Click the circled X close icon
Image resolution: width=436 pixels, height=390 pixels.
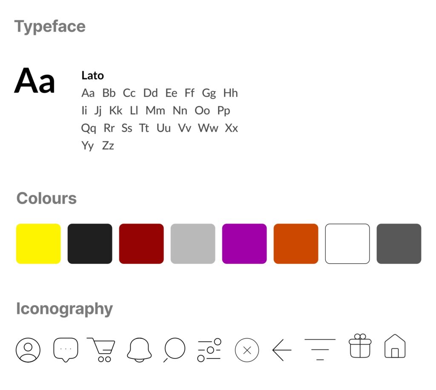point(247,350)
